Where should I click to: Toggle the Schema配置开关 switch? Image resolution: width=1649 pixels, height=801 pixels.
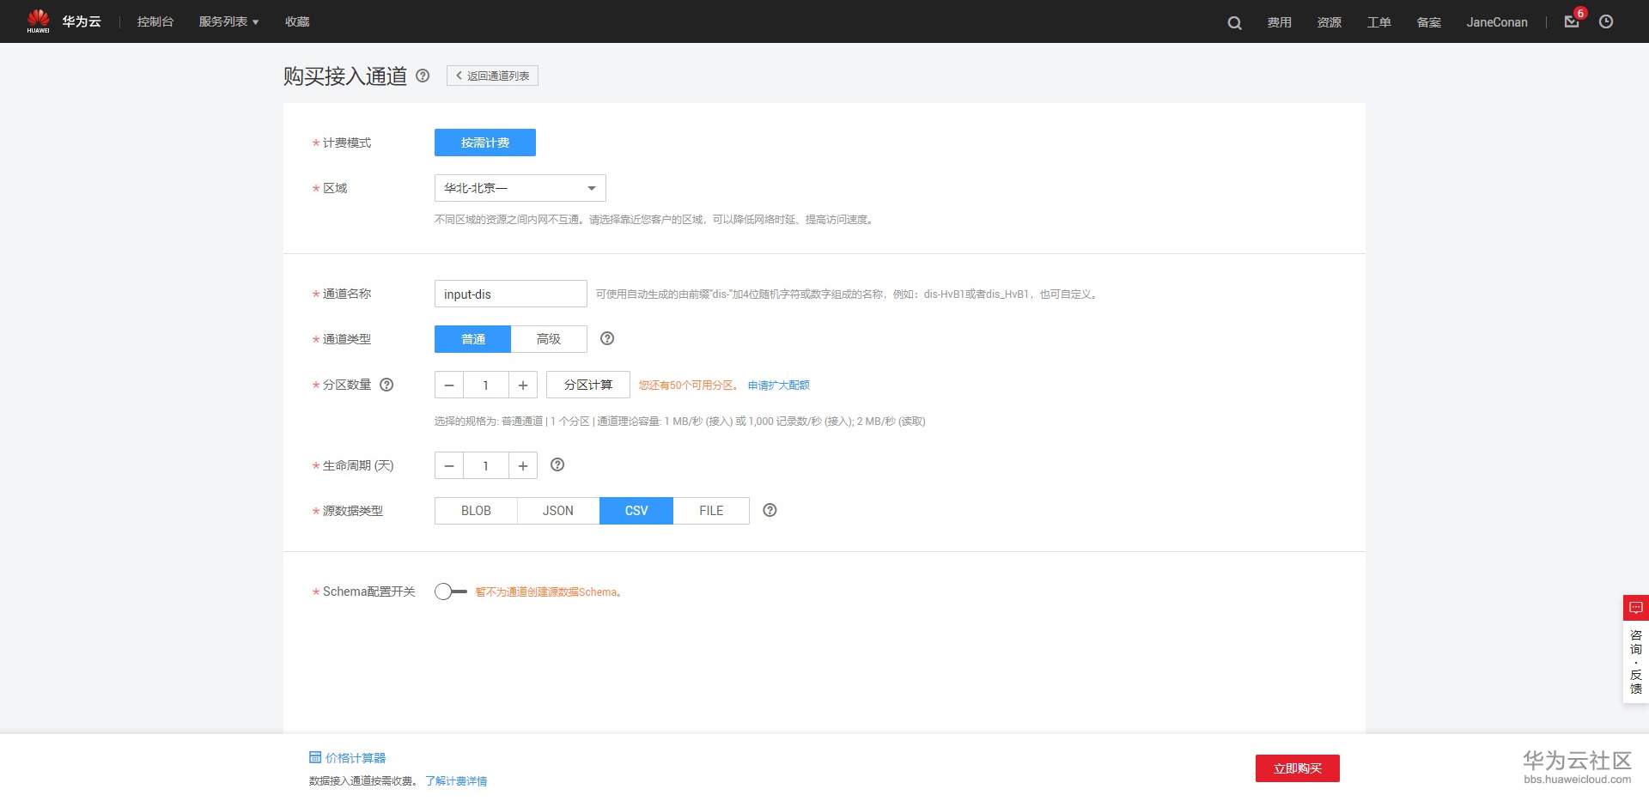click(x=451, y=592)
